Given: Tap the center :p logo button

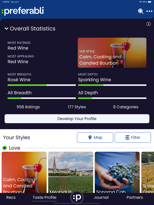Looking at the screenshot, I should click(x=77, y=197).
